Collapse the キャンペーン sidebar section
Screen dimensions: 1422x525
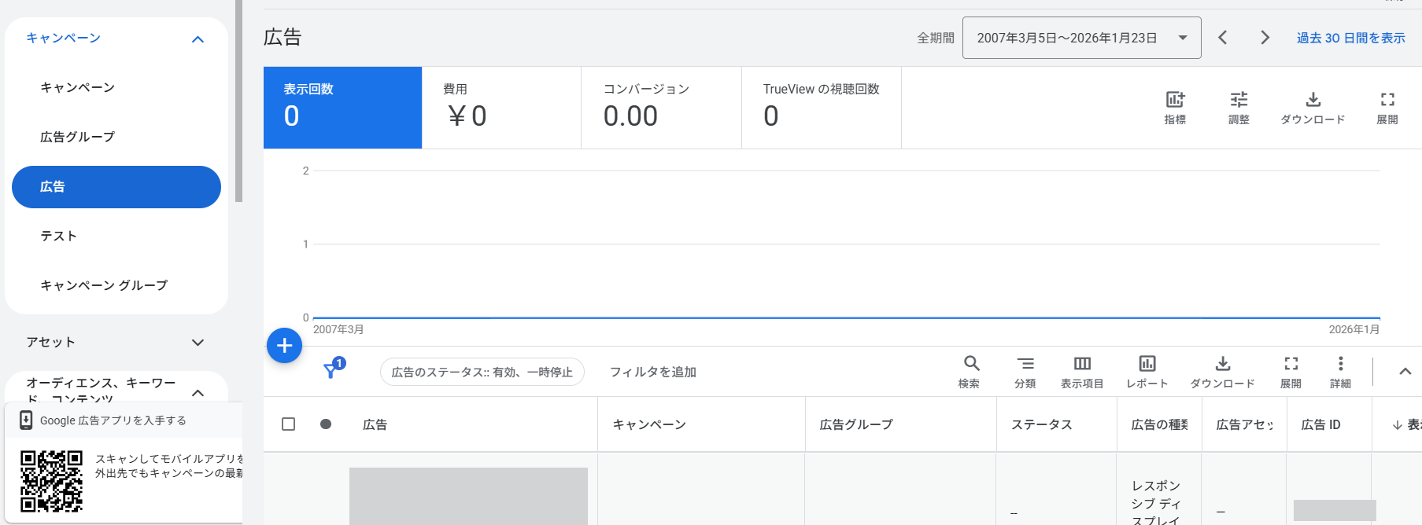click(x=198, y=39)
